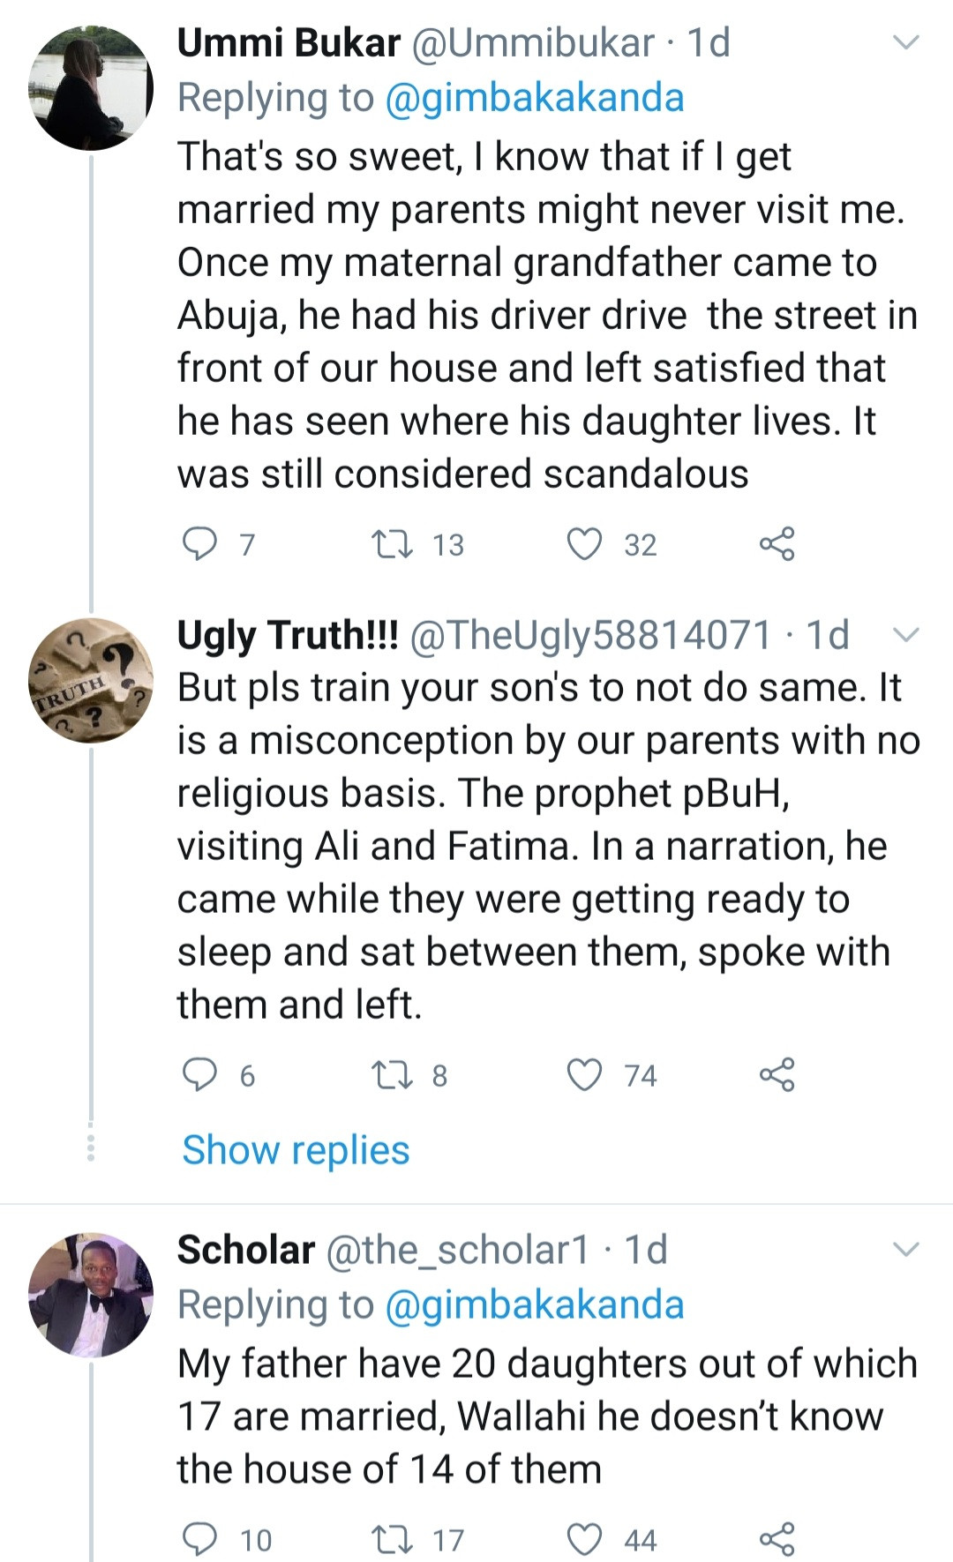This screenshot has height=1562, width=953.
Task: Retweet Ugly Truth's tweet
Action: (x=392, y=1075)
